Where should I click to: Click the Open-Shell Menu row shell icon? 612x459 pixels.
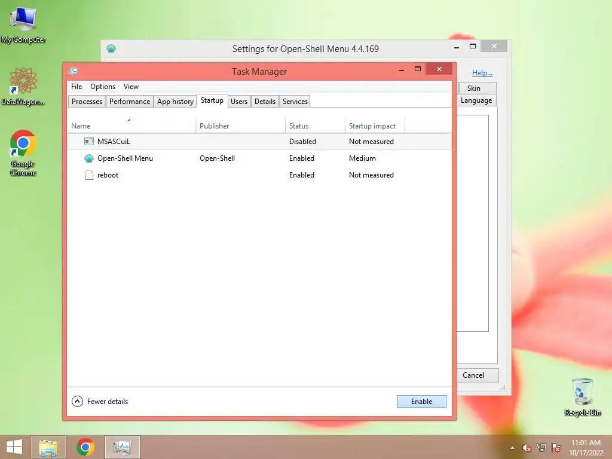(89, 158)
